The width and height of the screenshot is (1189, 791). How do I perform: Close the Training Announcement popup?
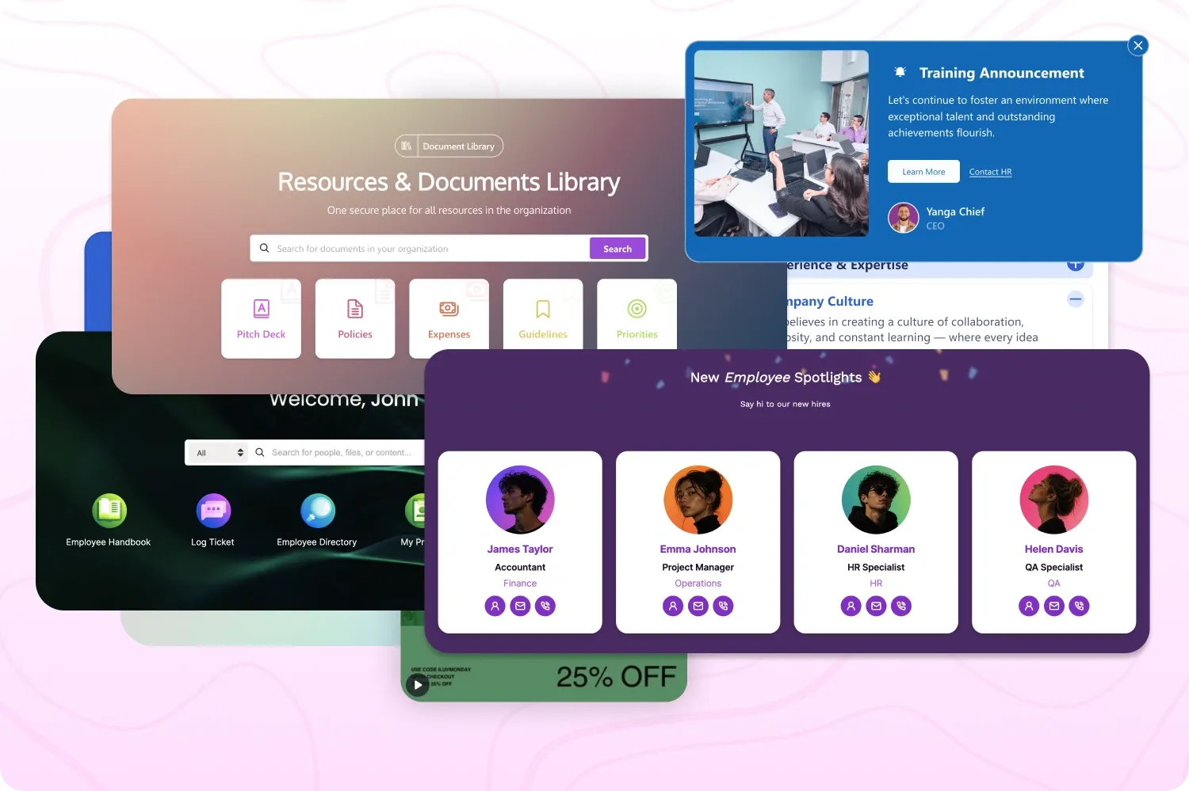coord(1138,45)
